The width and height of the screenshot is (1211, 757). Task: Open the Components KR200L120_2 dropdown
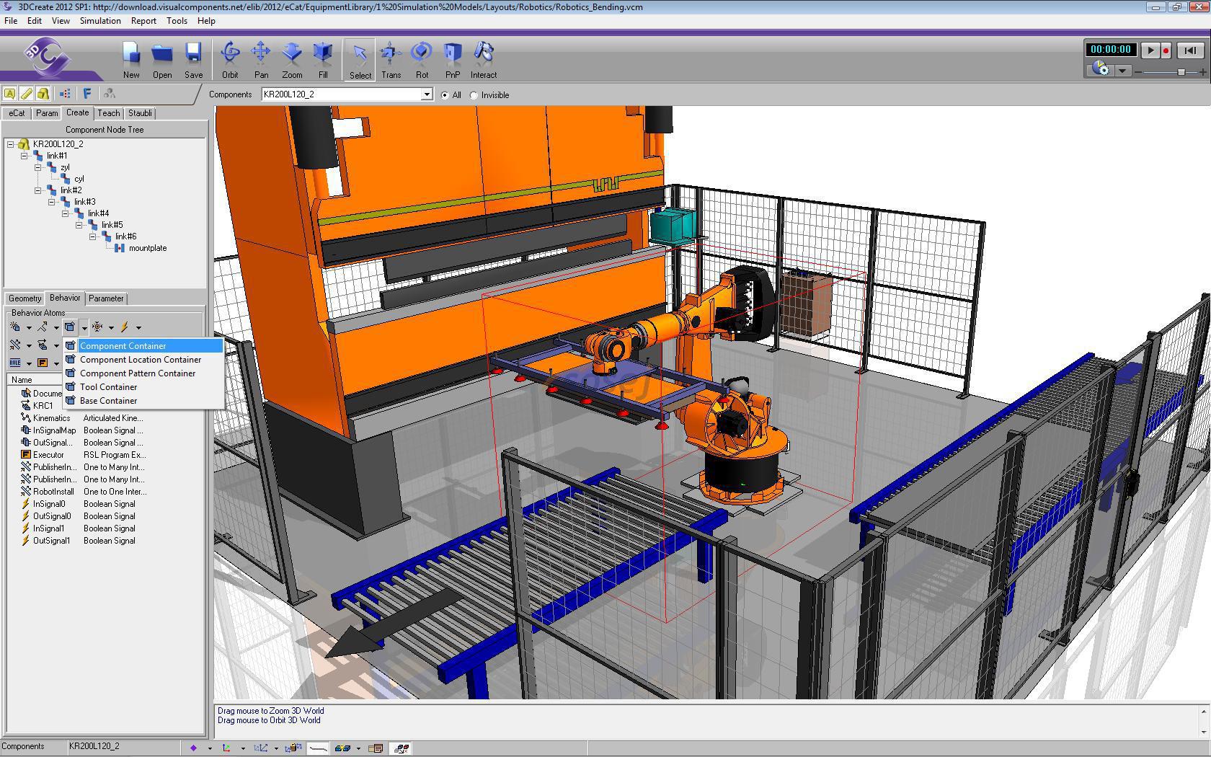click(426, 94)
